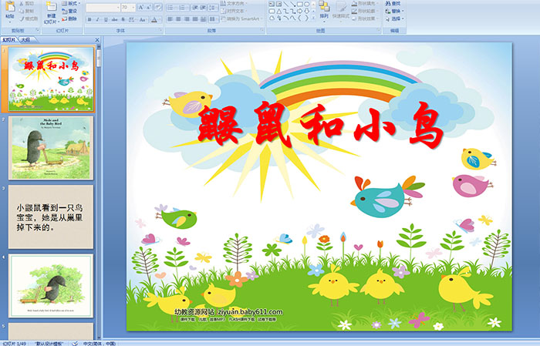The image size is (540, 346).
Task: Toggle Bold formatting
Action: (x=89, y=19)
